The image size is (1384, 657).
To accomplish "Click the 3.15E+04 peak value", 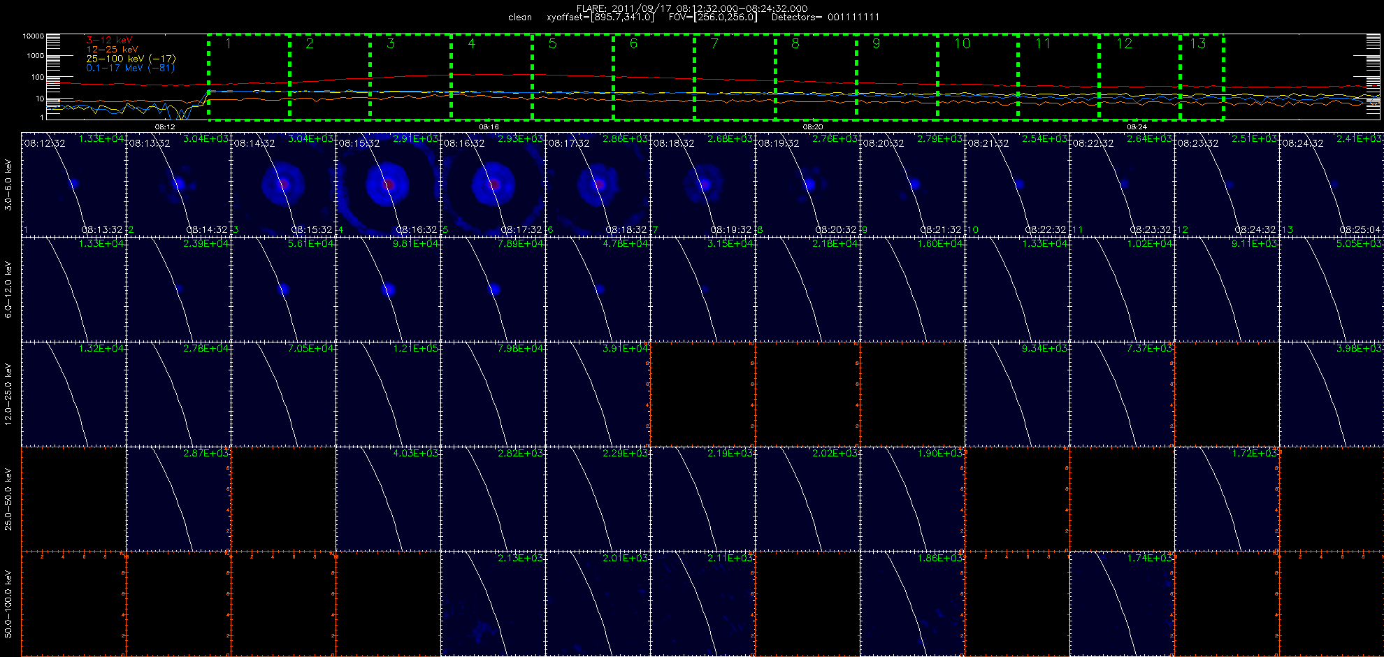I will 730,244.
